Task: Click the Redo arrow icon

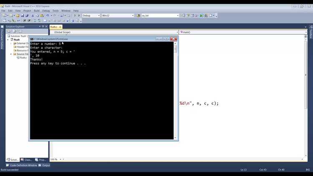Action: [55, 15]
